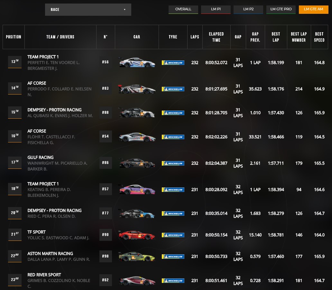Click the TEAM / DRIVERS column header
This screenshot has width=332, height=290.
60,37
